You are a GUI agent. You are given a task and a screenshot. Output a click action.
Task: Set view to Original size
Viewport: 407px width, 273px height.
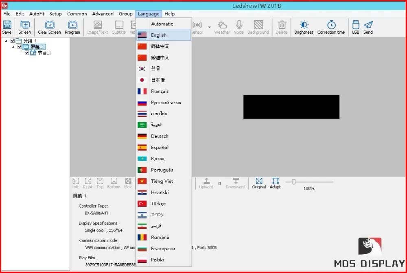tap(259, 183)
